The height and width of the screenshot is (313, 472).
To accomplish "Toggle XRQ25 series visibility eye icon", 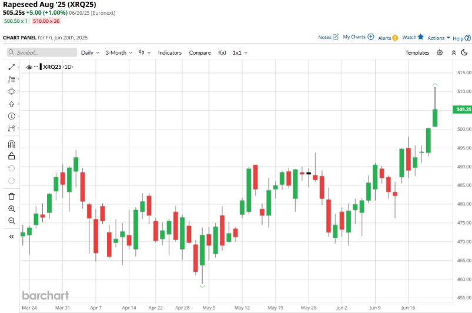I will pyautogui.click(x=29, y=67).
